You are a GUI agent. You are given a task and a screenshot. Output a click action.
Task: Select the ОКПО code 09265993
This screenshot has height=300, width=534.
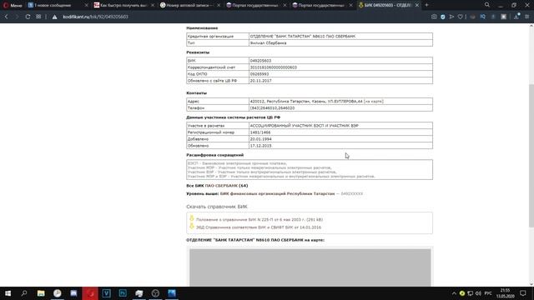(259, 74)
